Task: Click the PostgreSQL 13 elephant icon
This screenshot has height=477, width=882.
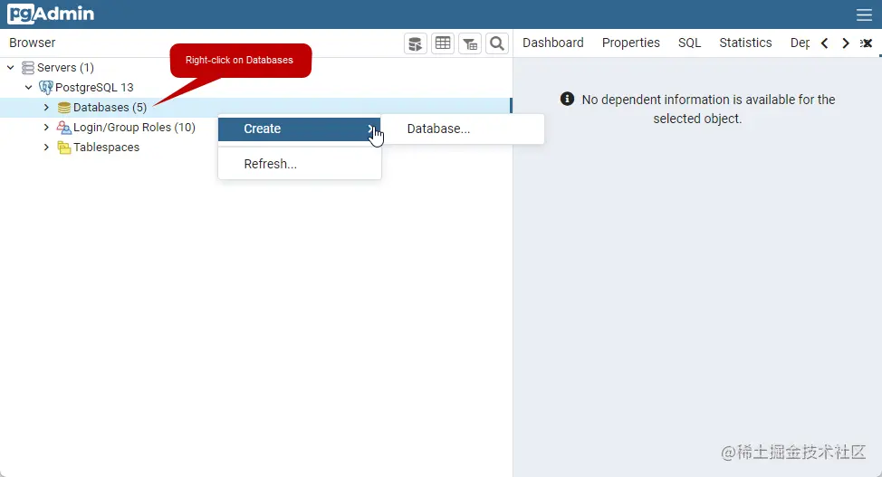Action: click(45, 87)
